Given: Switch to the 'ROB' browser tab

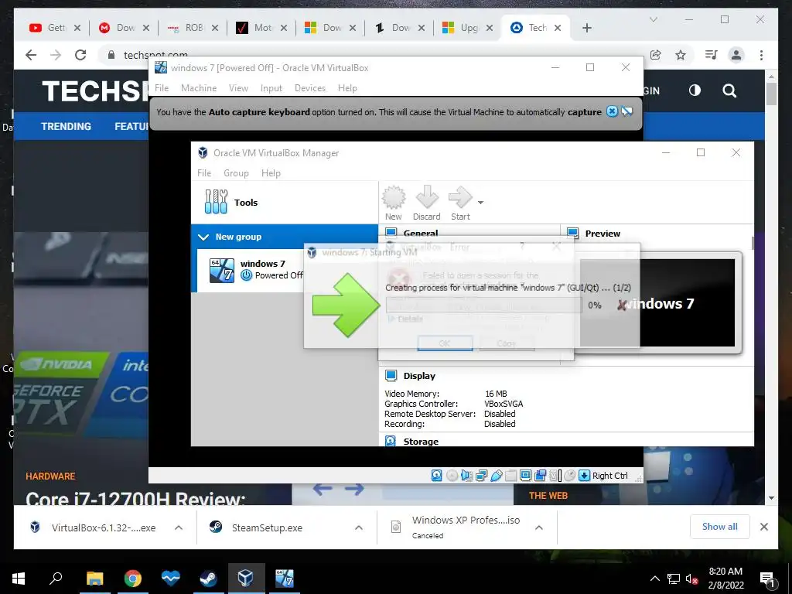Looking at the screenshot, I should click(193, 28).
